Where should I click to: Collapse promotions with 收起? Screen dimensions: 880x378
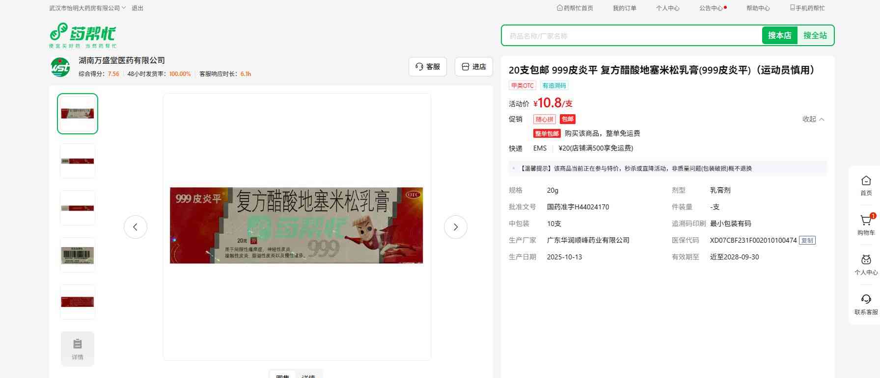tap(813, 119)
